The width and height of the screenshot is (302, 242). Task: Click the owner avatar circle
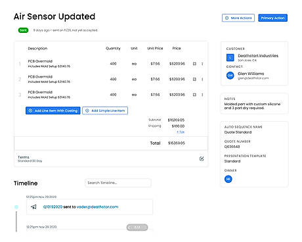pos(228,179)
